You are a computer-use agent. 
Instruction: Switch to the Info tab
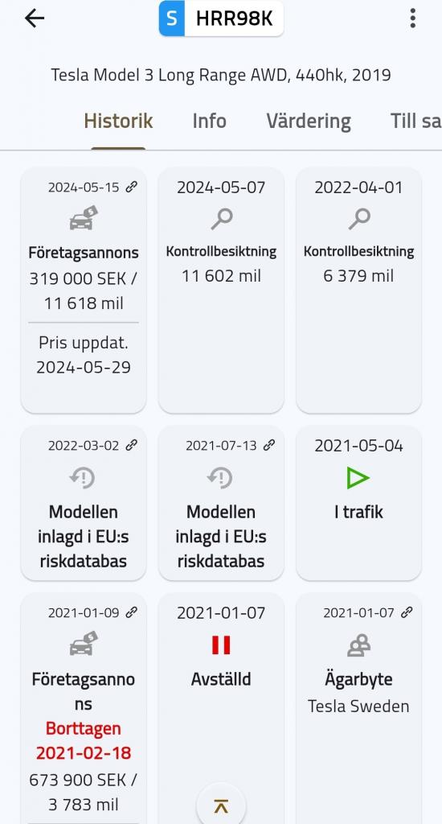[209, 121]
